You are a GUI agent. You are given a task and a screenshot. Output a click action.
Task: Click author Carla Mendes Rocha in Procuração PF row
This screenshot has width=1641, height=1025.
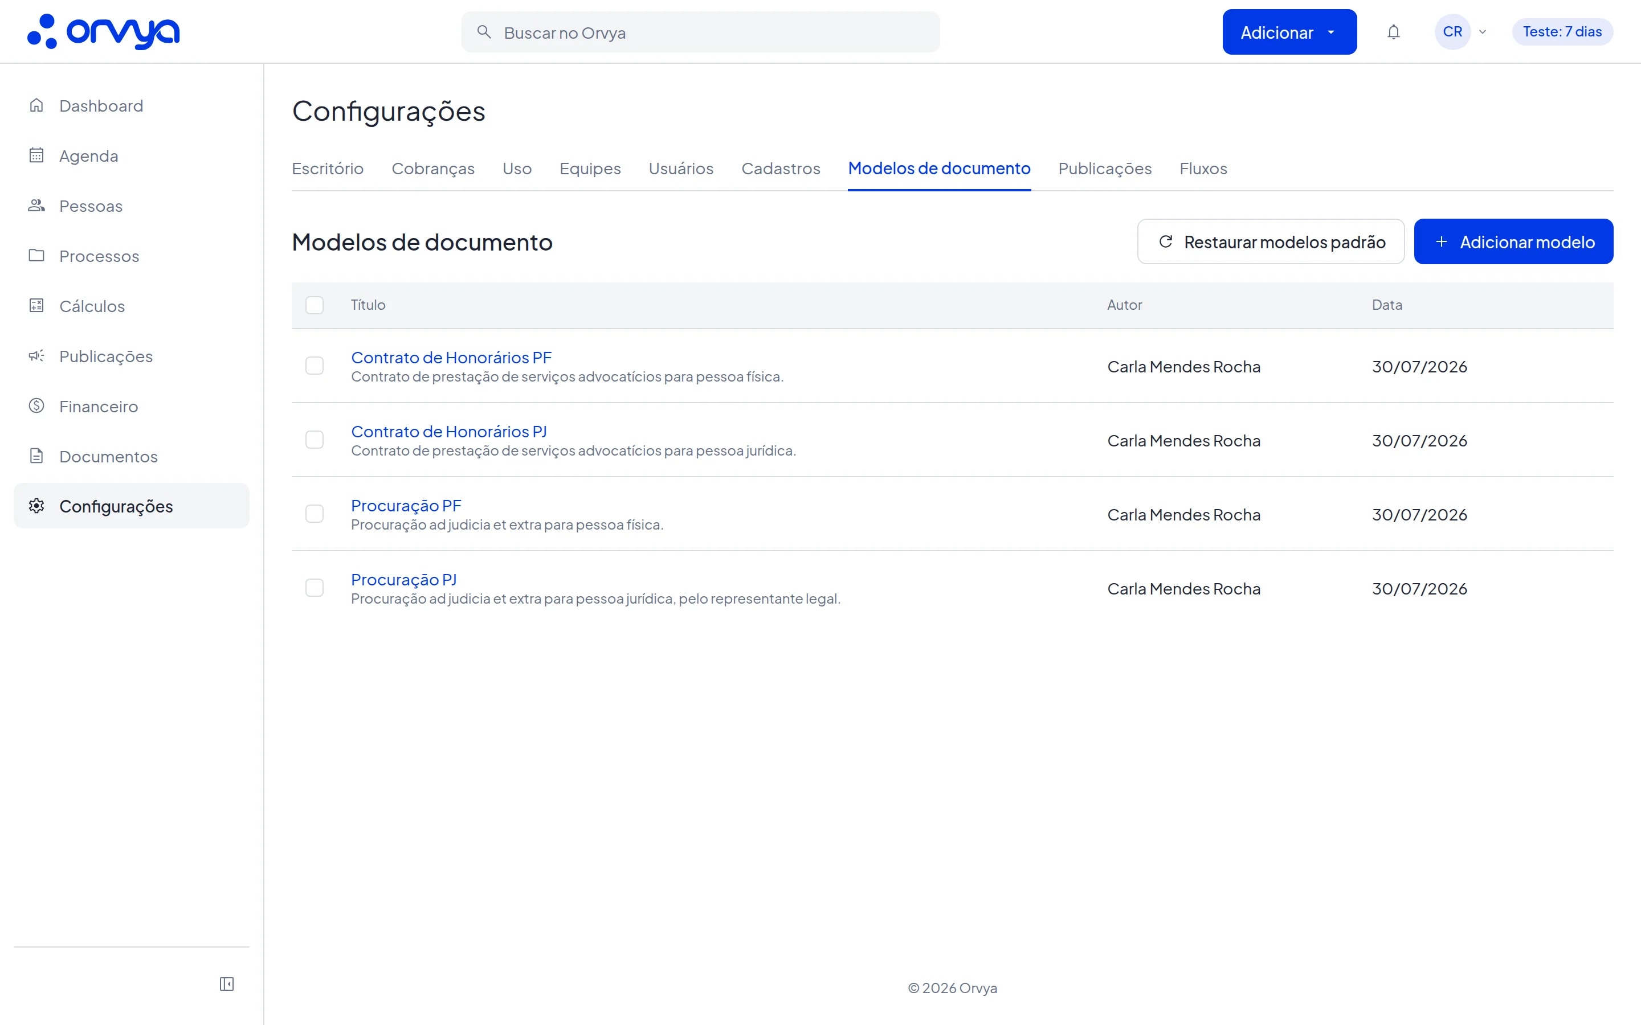coord(1183,515)
